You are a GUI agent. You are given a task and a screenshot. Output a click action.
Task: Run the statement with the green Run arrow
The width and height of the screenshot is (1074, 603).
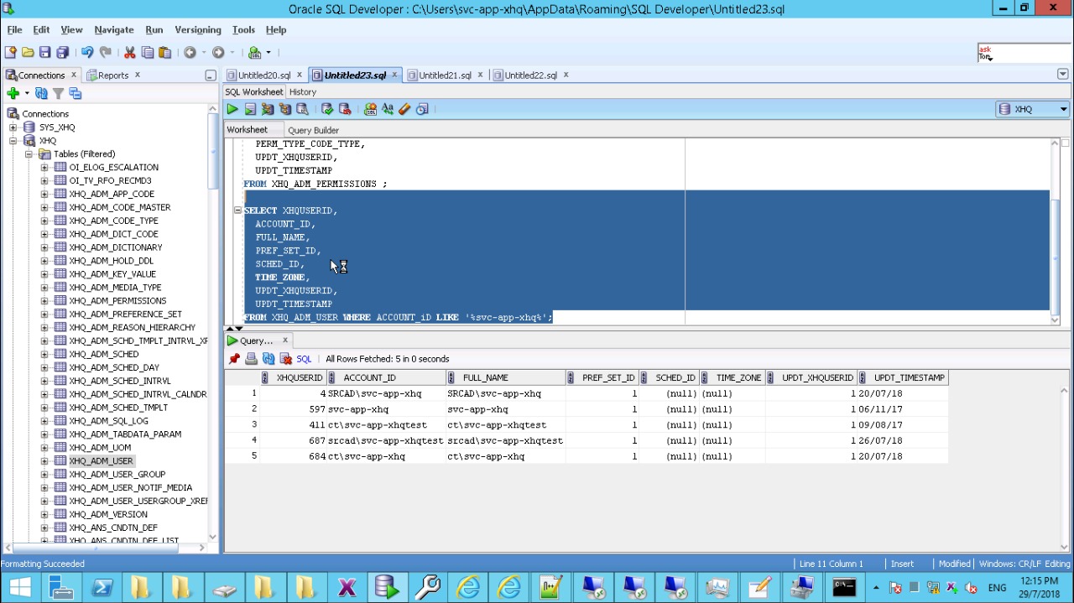(x=232, y=109)
